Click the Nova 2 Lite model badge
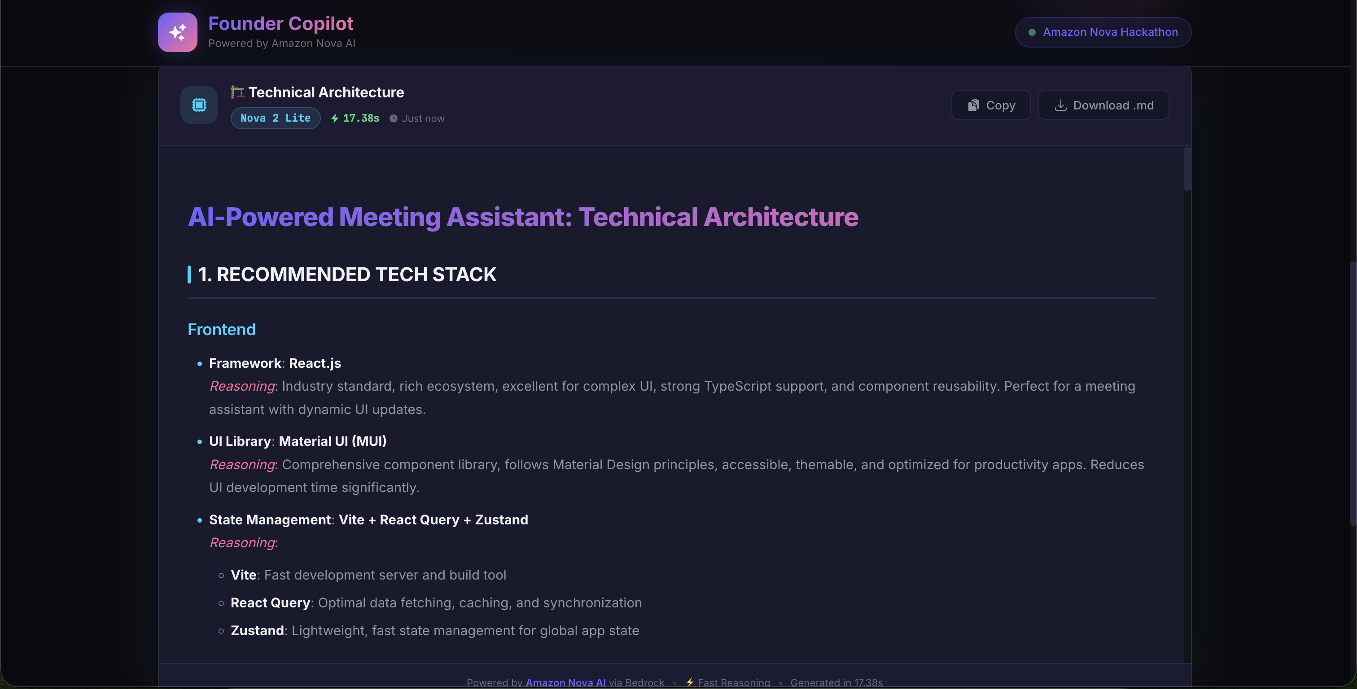The image size is (1357, 689). coord(276,118)
